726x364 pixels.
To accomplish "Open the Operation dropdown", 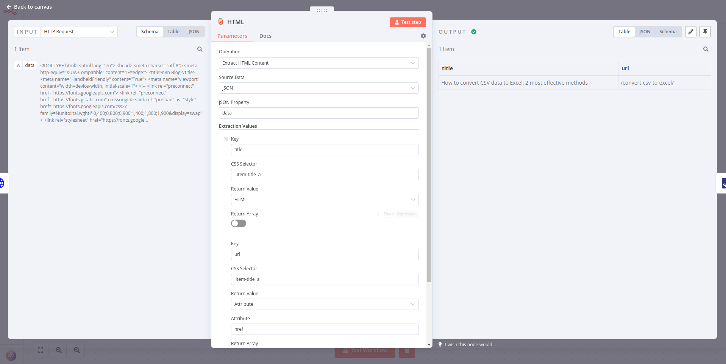I will pyautogui.click(x=319, y=63).
